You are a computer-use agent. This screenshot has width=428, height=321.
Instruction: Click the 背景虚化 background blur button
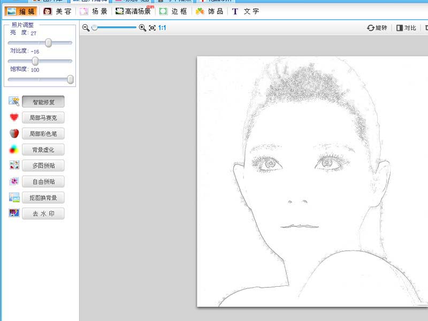point(43,150)
